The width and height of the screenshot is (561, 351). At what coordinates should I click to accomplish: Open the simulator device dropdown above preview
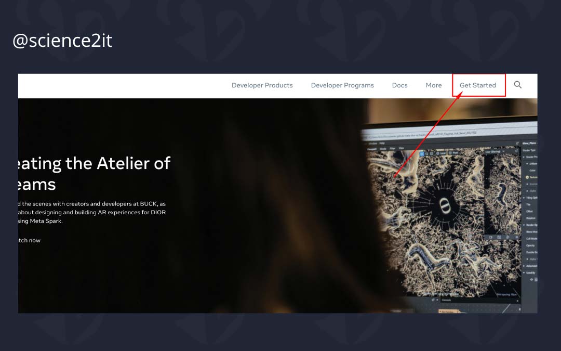click(494, 152)
